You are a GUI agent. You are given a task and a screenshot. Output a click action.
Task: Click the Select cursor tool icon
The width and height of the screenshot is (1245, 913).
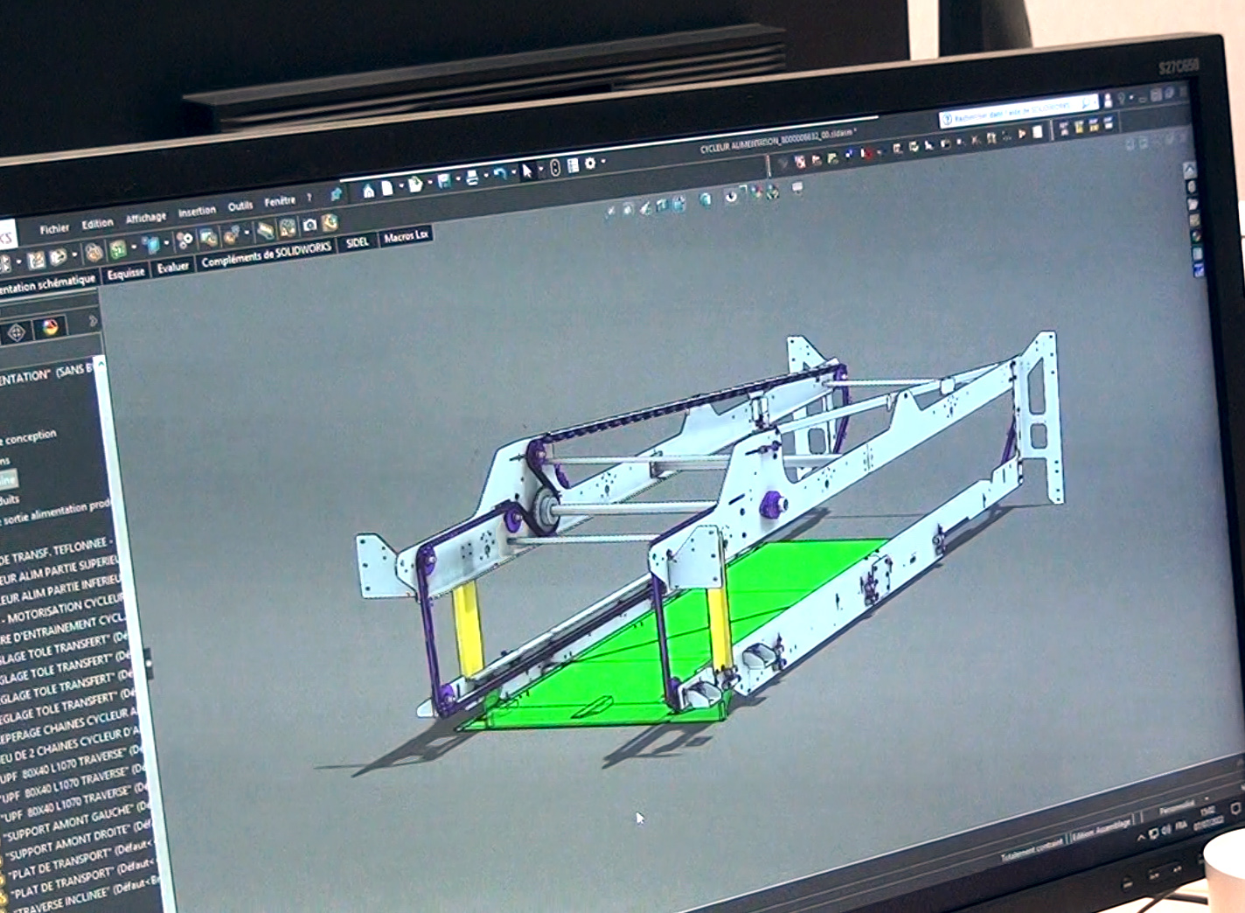(527, 171)
